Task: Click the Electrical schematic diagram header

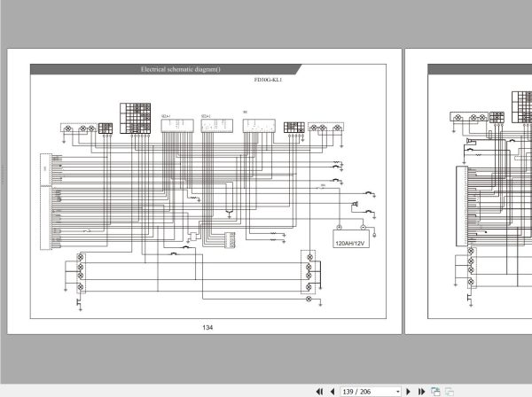Action: [x=181, y=69]
